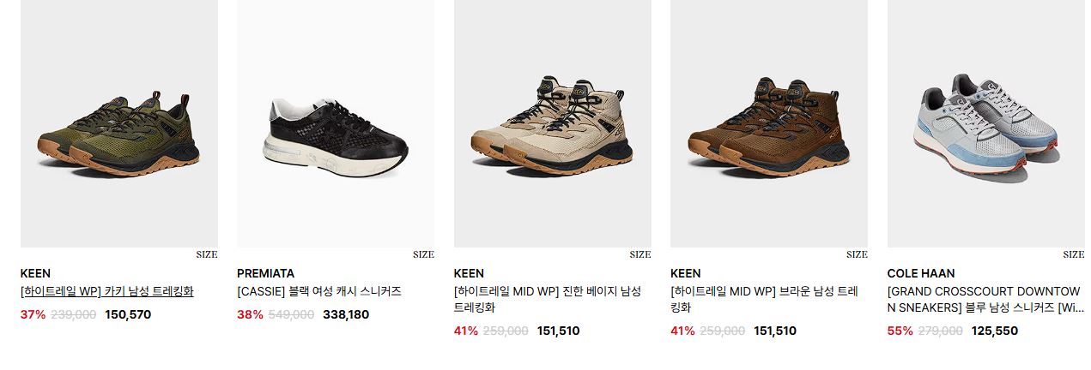Open the [CASSIE] 블랙 여성 캐시 스니커즈 link
This screenshot has height=370, width=1091.
(319, 291)
